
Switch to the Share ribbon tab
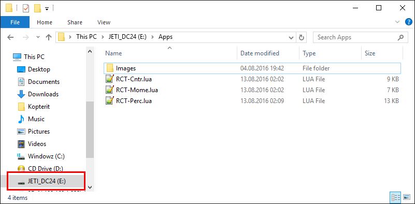pyautogui.click(x=75, y=22)
